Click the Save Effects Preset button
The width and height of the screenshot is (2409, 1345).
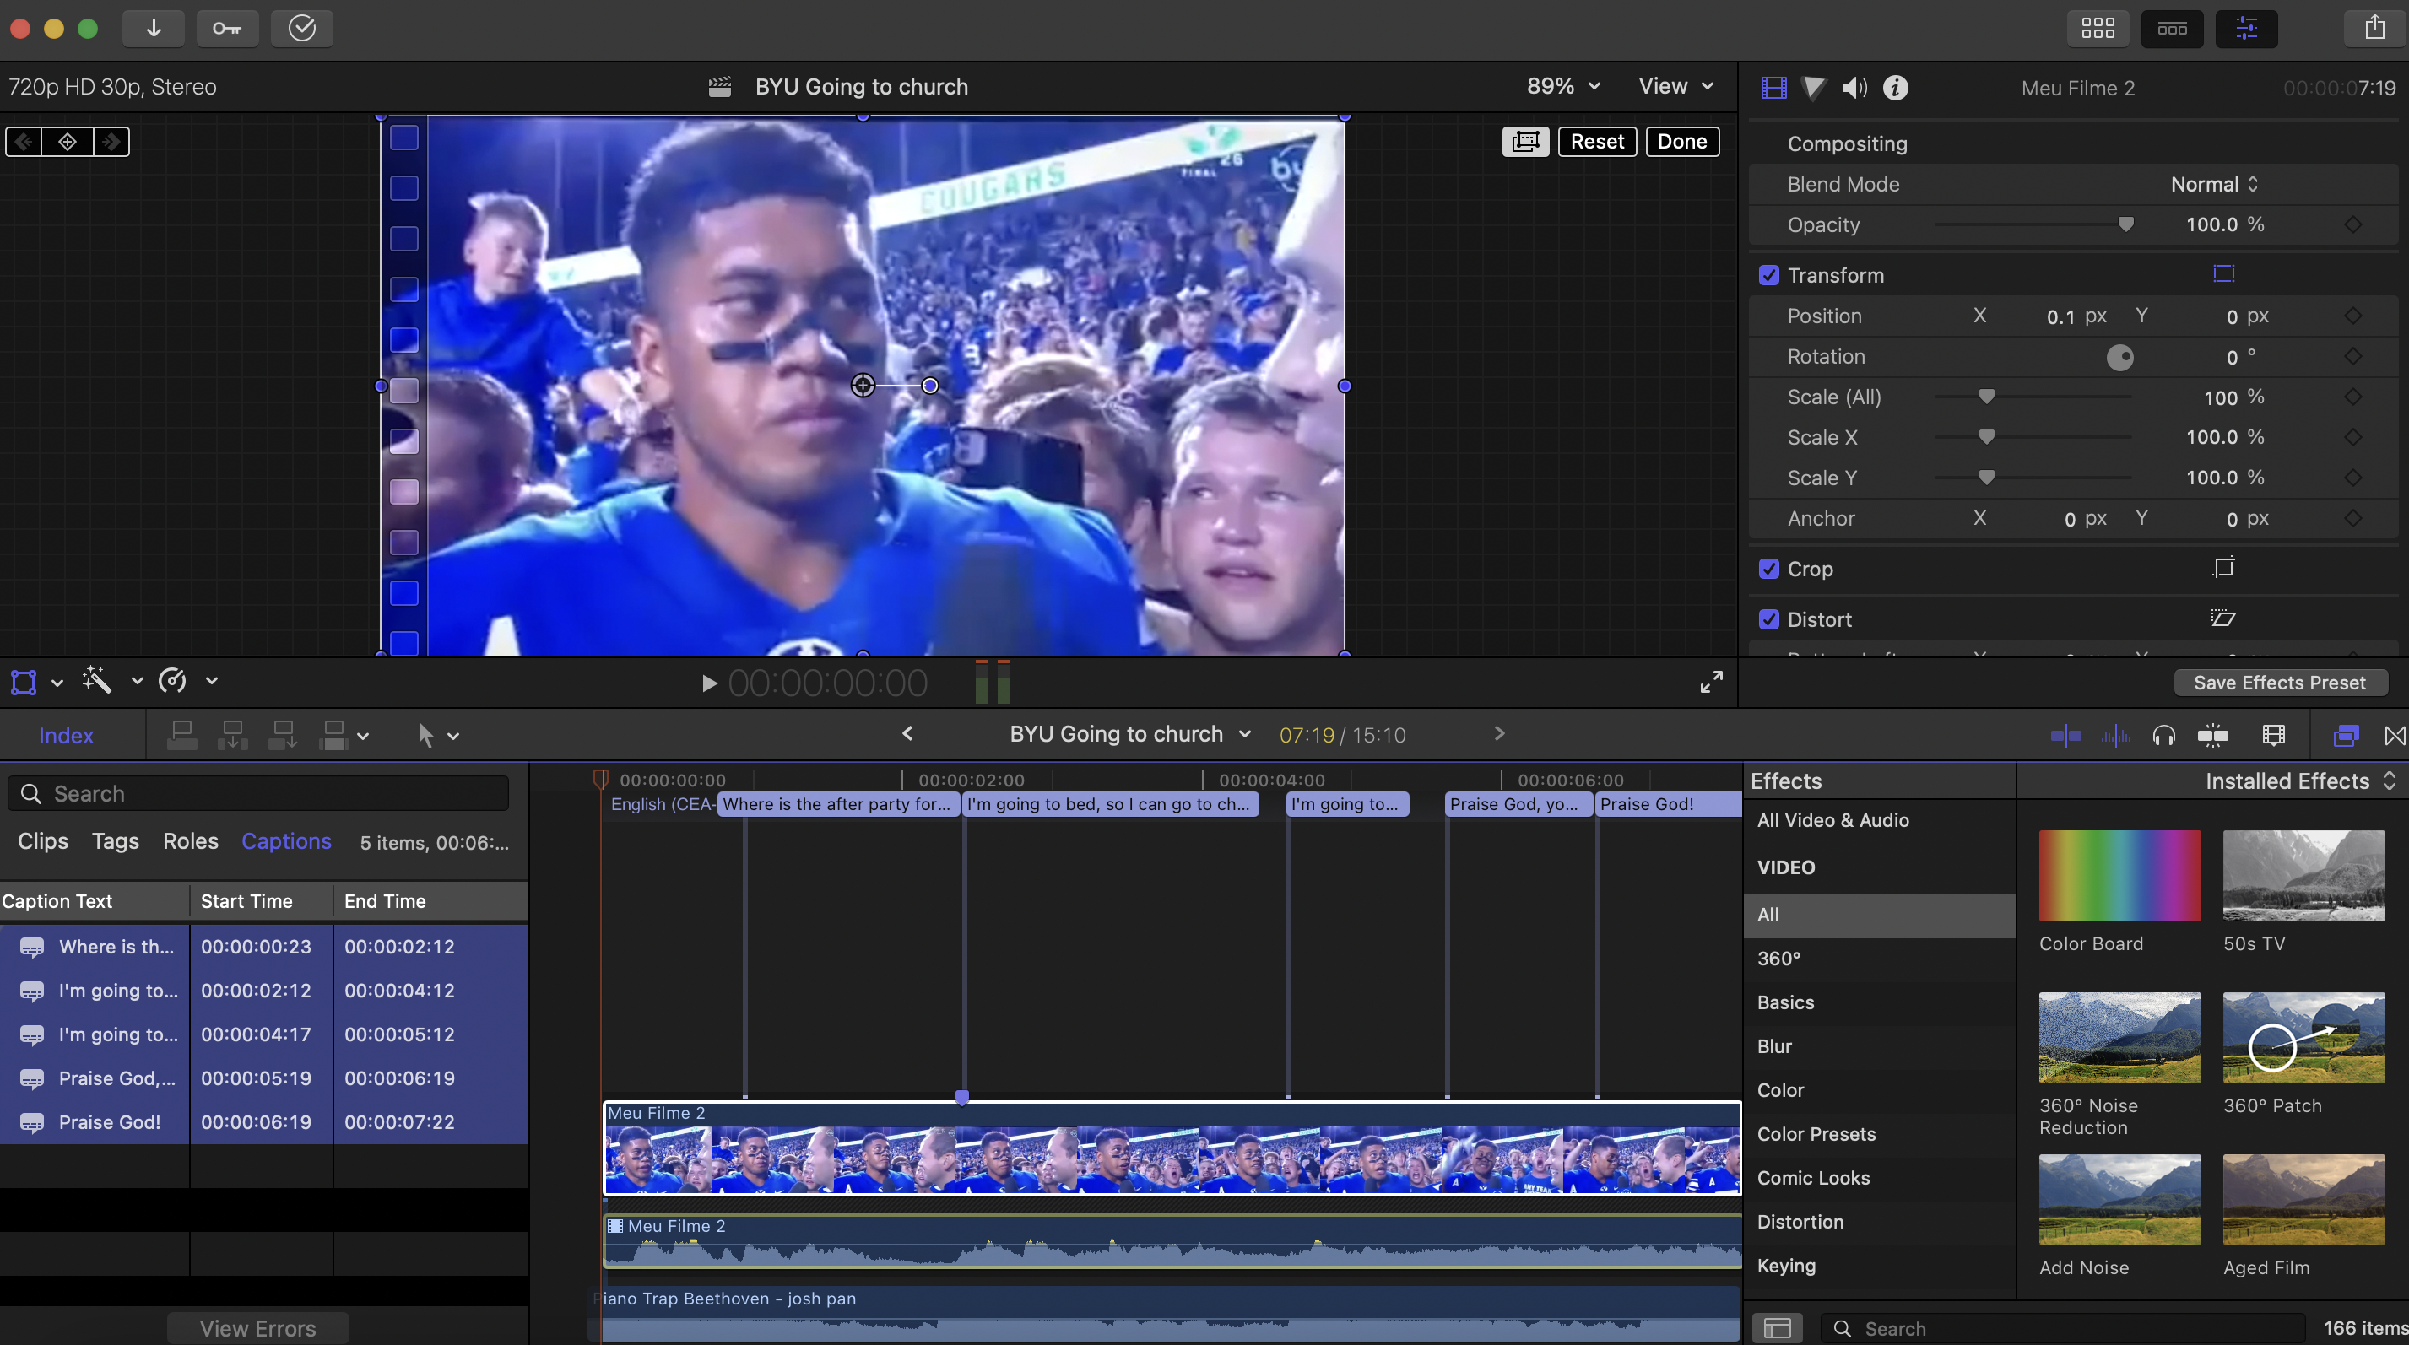[x=2279, y=683]
